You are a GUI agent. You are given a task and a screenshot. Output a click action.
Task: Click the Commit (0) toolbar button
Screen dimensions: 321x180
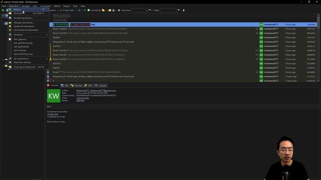(94, 10)
